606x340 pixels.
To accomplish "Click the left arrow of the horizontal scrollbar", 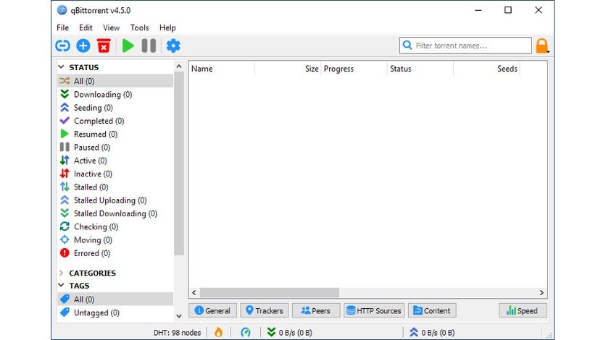I will [x=194, y=292].
